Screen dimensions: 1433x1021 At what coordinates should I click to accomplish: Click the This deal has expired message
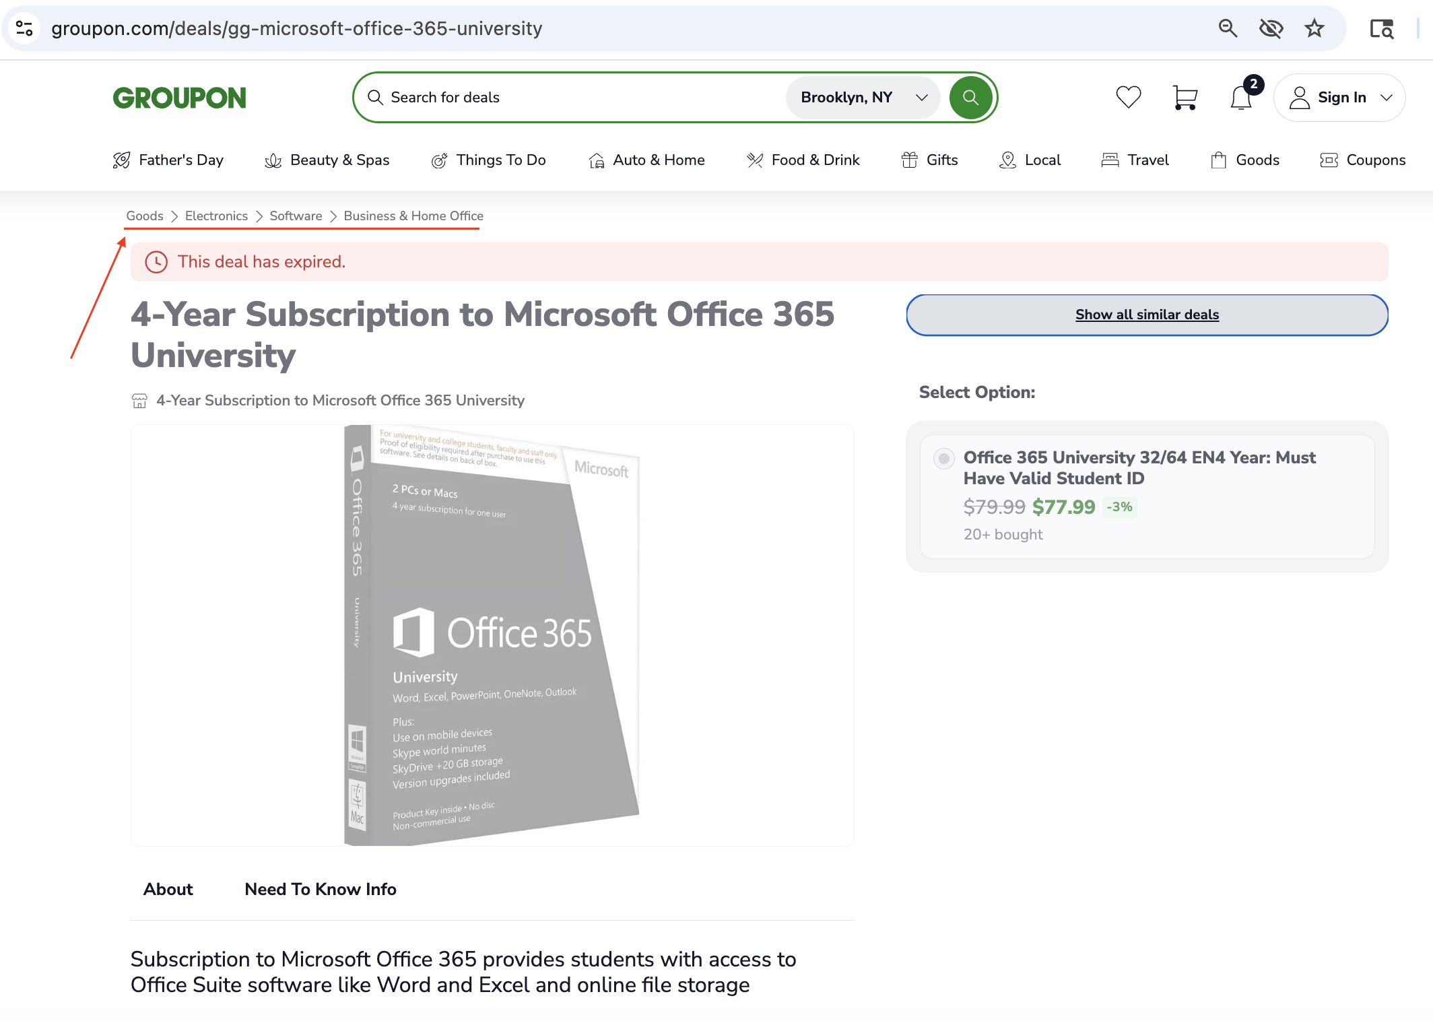[261, 262]
